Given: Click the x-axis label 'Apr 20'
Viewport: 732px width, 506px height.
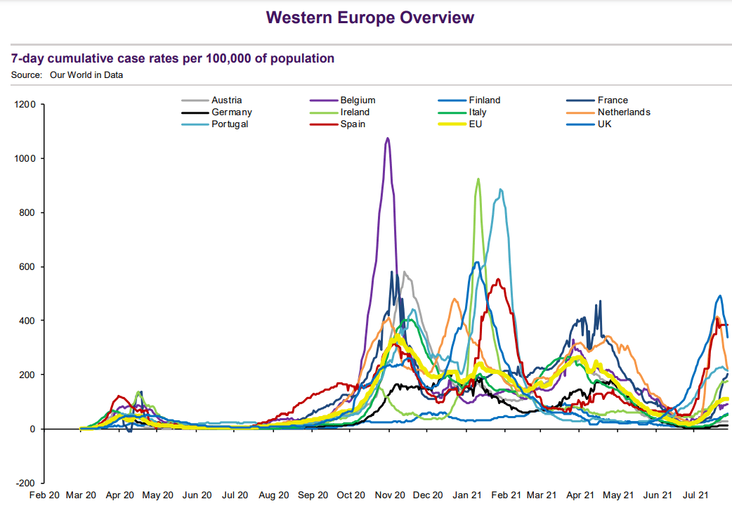Looking at the screenshot, I should tap(120, 495).
